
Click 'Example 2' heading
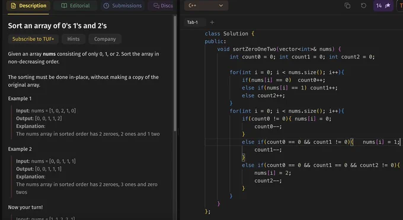[x=20, y=149]
